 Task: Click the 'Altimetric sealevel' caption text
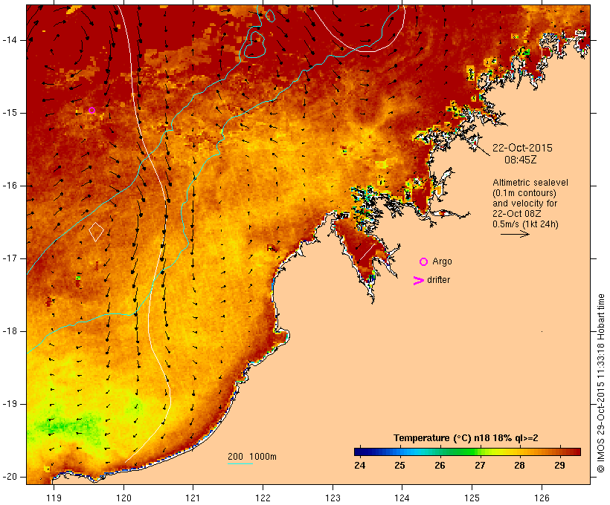click(x=530, y=183)
